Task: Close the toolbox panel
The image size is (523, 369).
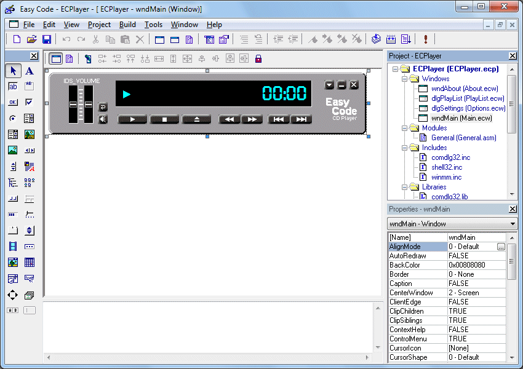Action: (34, 56)
